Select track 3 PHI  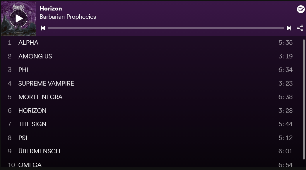23,70
